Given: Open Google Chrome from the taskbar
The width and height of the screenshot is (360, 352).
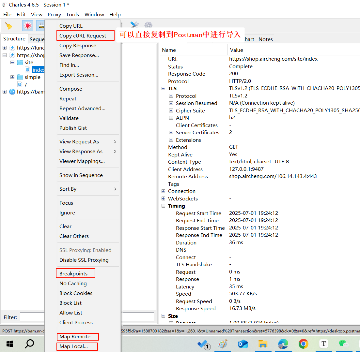Looking at the screenshot, I should pyautogui.click(x=303, y=344).
